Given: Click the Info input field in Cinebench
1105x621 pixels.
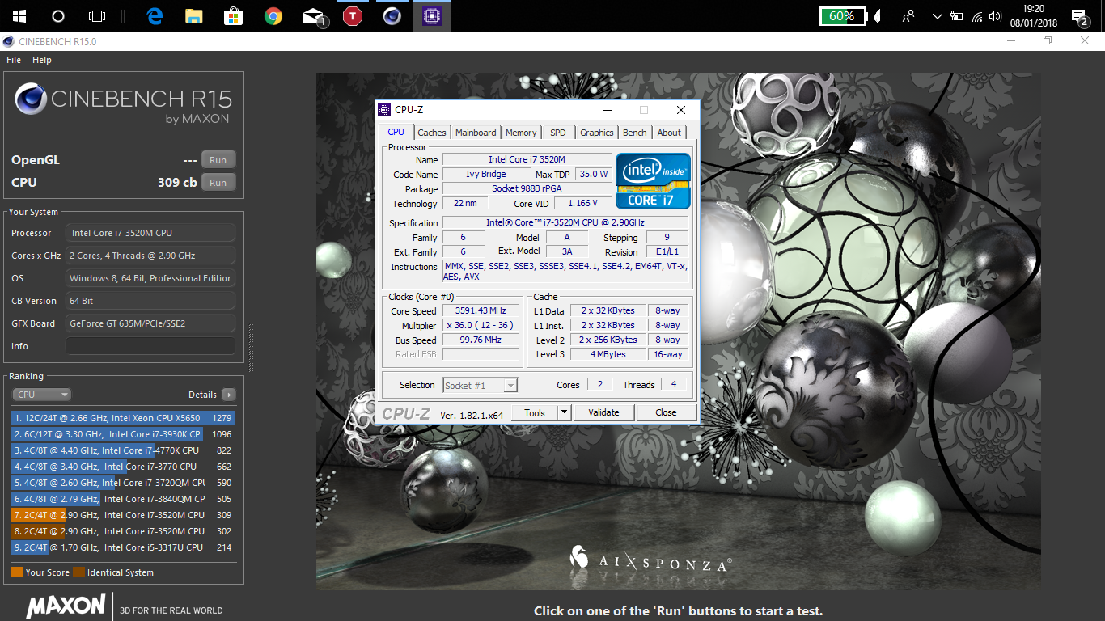Looking at the screenshot, I should coord(150,346).
